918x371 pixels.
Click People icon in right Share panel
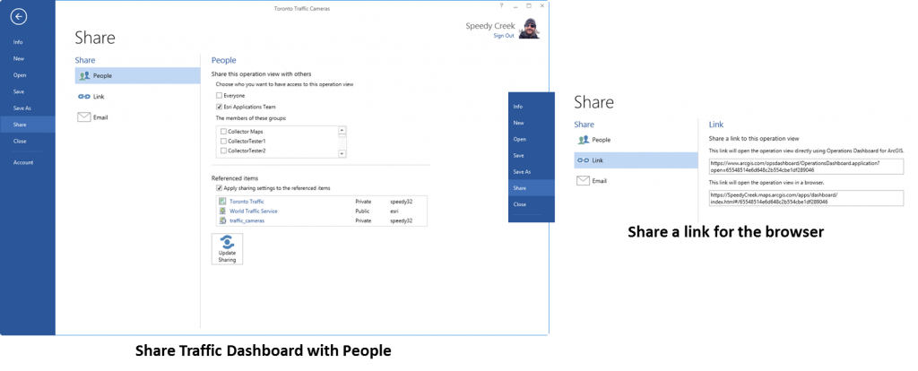pyautogui.click(x=583, y=140)
